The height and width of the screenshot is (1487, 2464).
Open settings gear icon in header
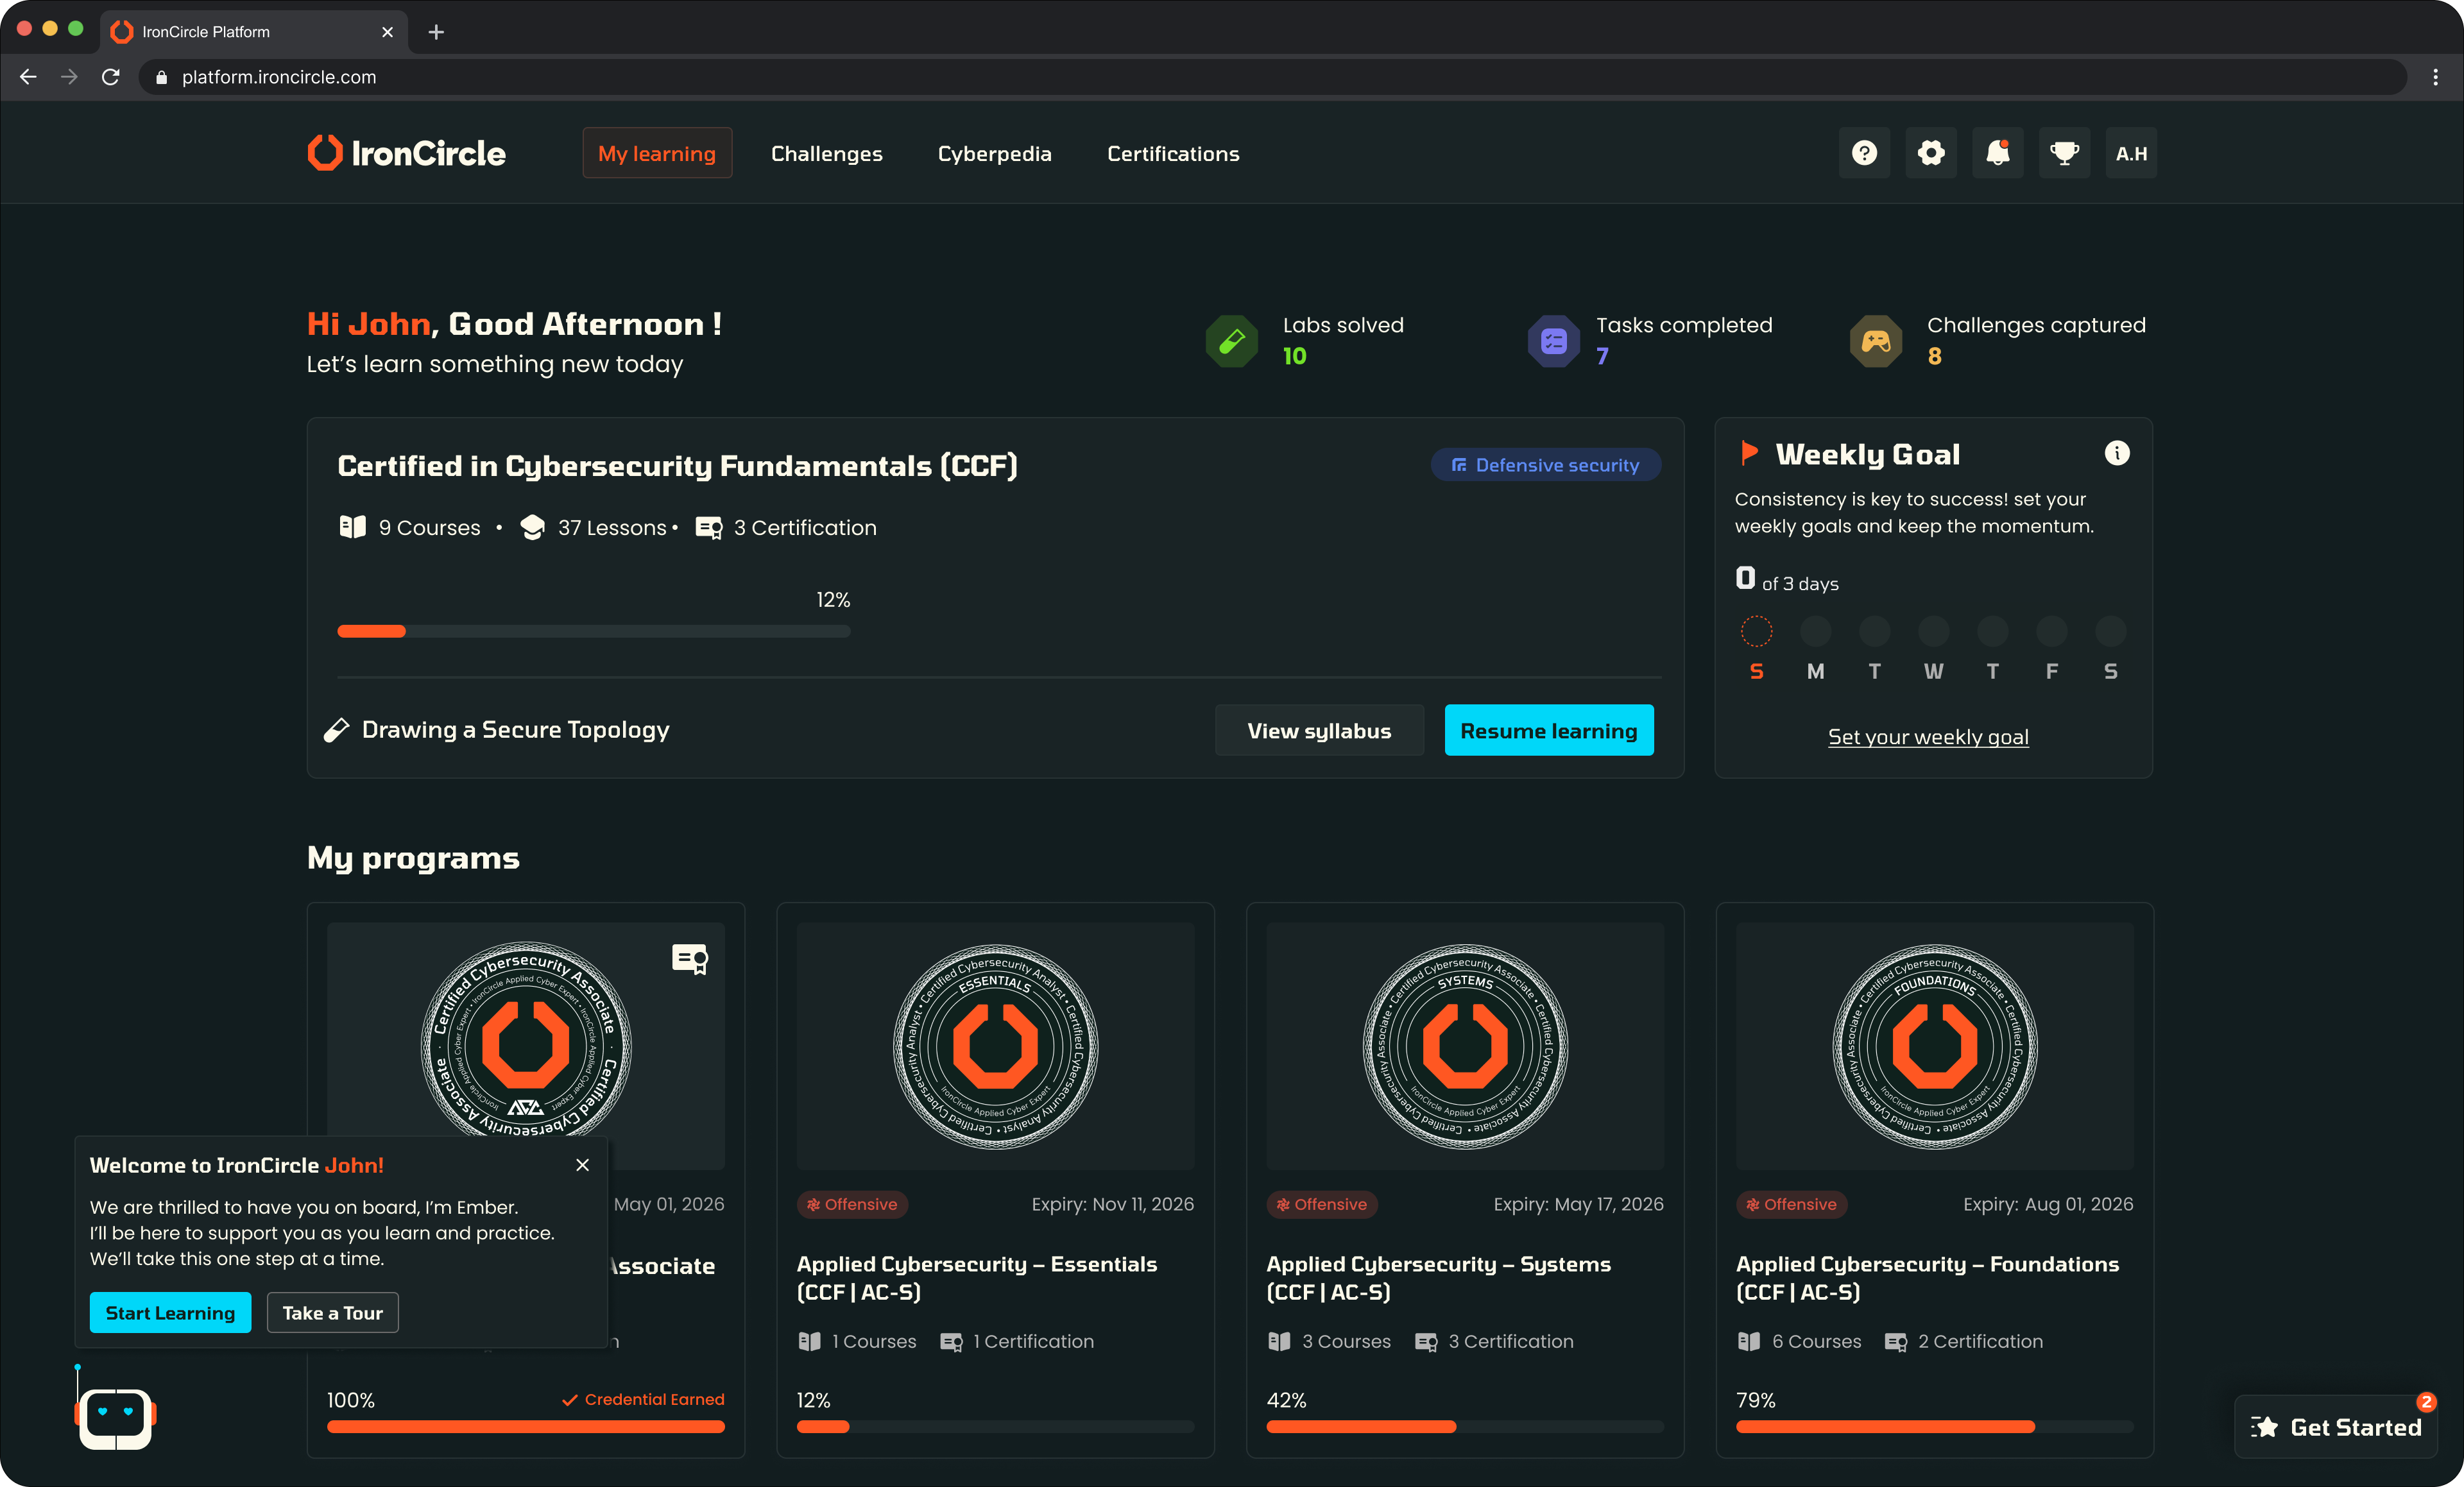tap(1931, 153)
